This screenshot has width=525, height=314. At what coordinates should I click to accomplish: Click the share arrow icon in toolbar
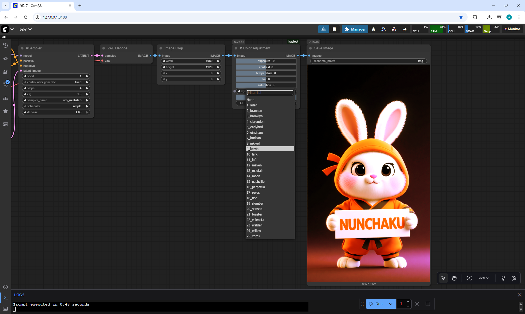[404, 29]
